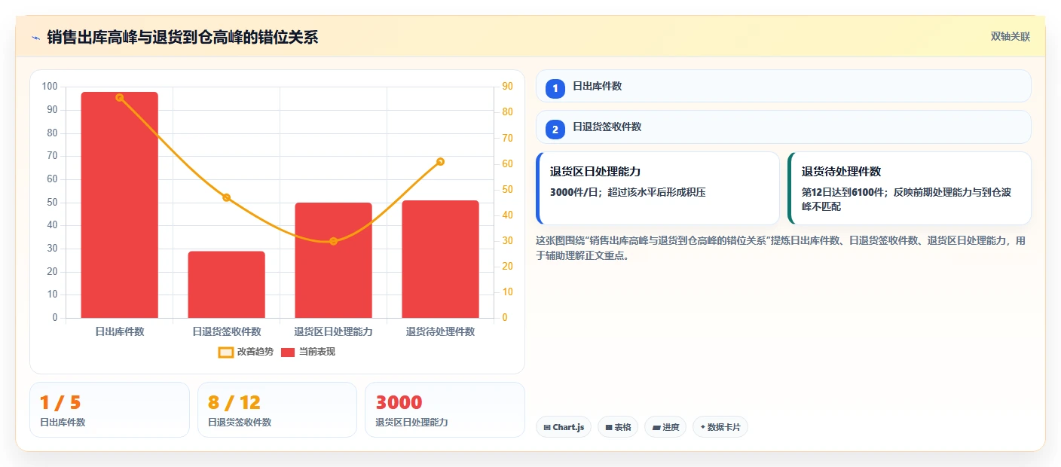Click the x-axis label 退货待处理件数
The image size is (1061, 467).
[x=441, y=331]
